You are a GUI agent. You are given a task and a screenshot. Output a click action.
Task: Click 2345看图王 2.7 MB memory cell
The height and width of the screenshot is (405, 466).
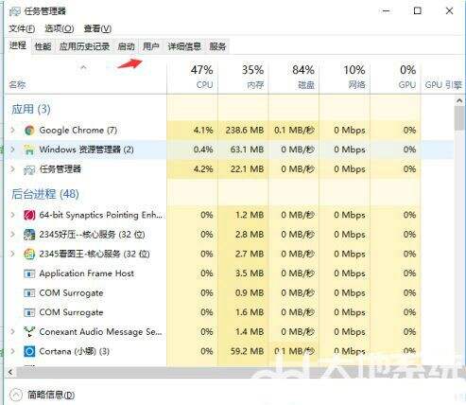[243, 254]
